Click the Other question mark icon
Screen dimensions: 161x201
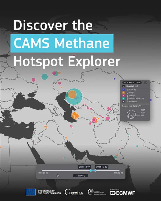click(x=128, y=101)
